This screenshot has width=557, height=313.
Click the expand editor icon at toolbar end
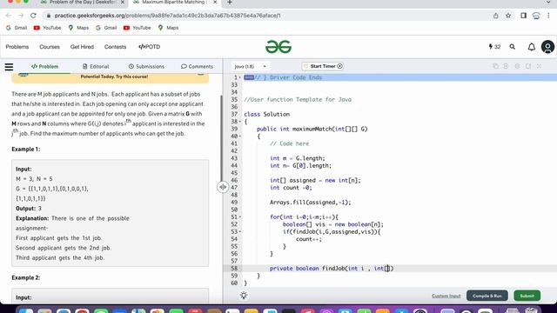click(539, 66)
